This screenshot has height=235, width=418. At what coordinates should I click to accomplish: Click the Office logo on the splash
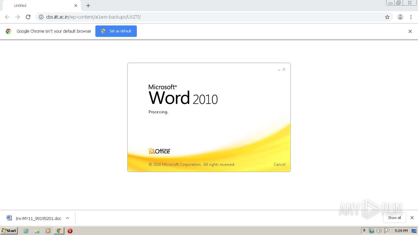tap(159, 151)
